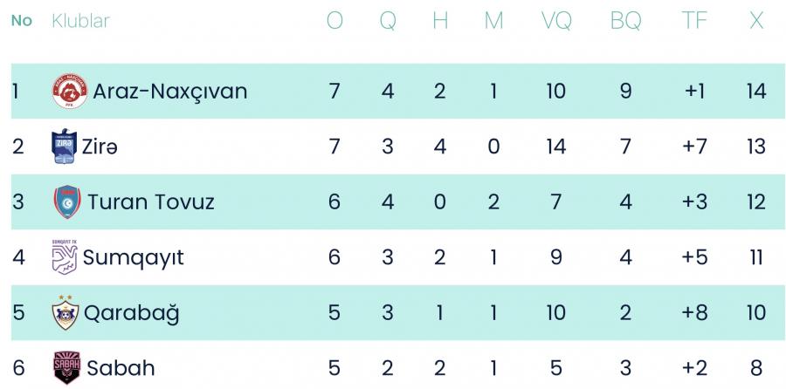
Task: Click the VQ goals scored header
Action: [x=556, y=21]
